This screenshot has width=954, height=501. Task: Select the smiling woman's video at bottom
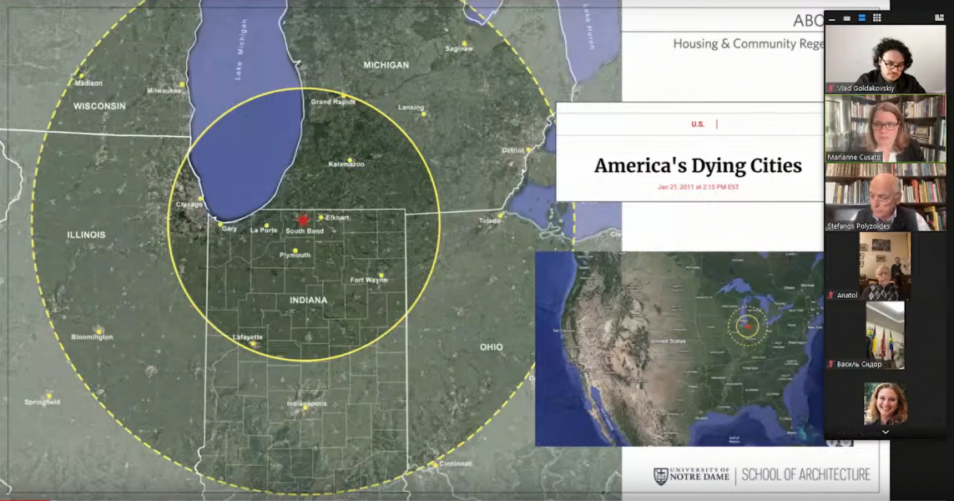coord(885,404)
